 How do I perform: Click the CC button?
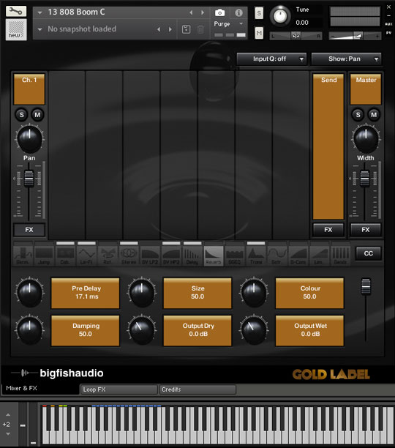tap(369, 253)
